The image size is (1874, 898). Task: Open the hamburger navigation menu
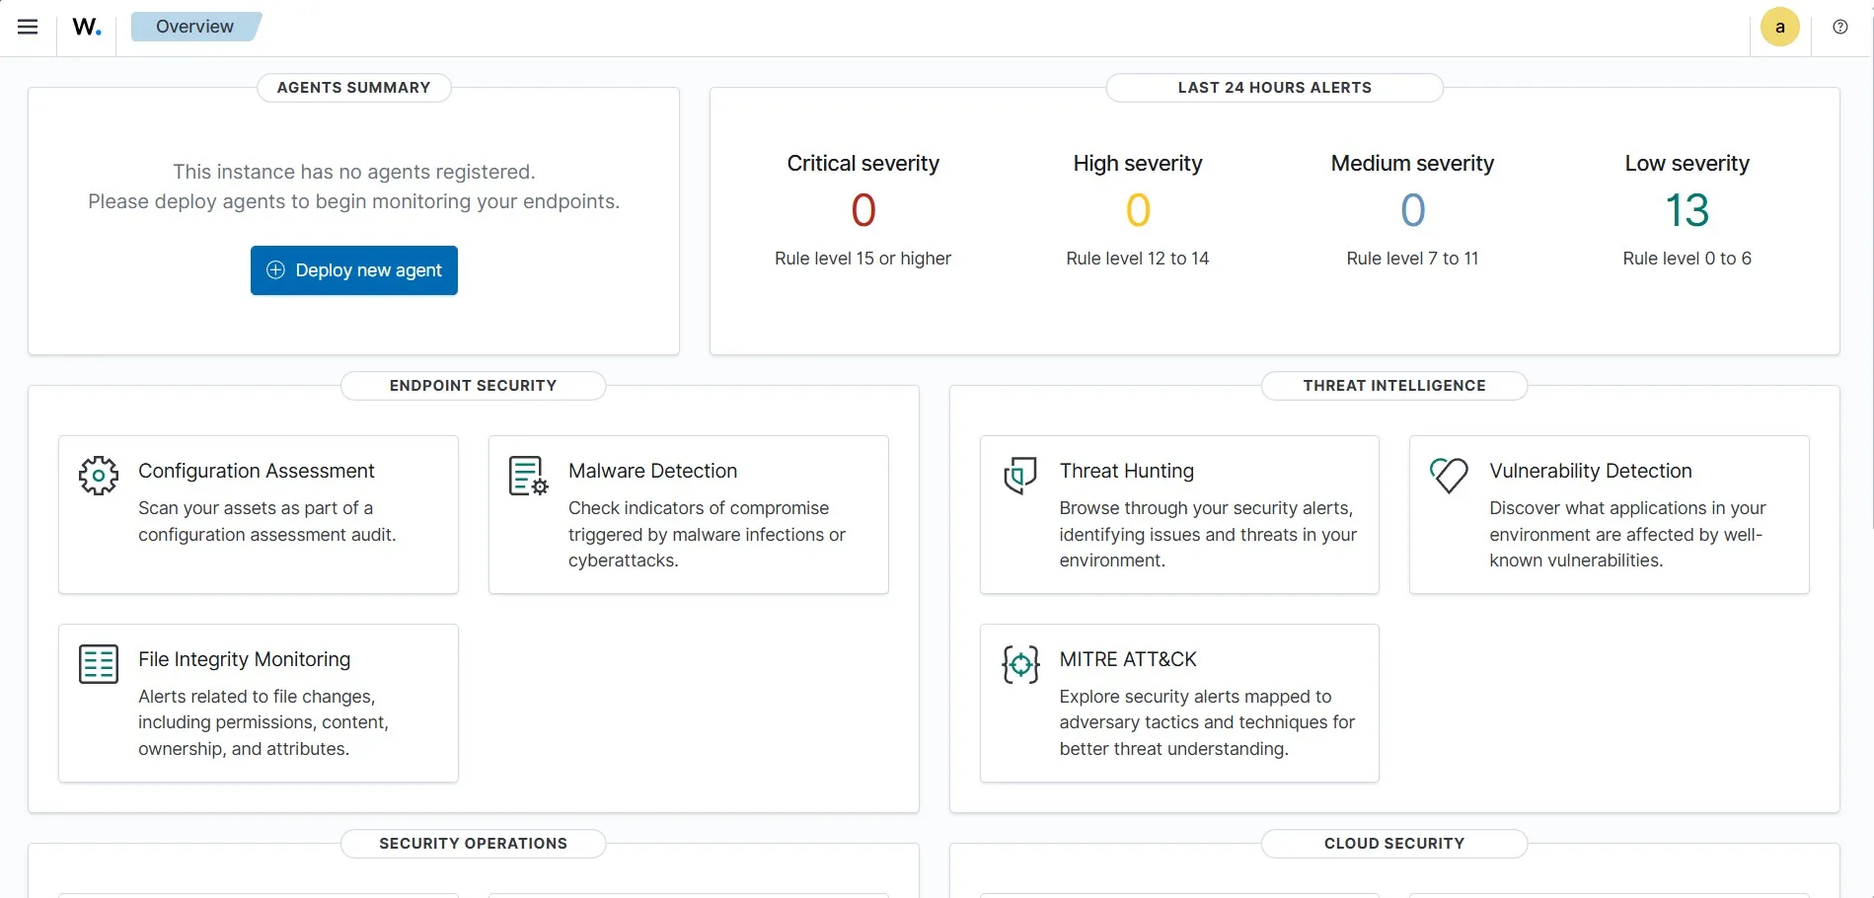[x=28, y=27]
